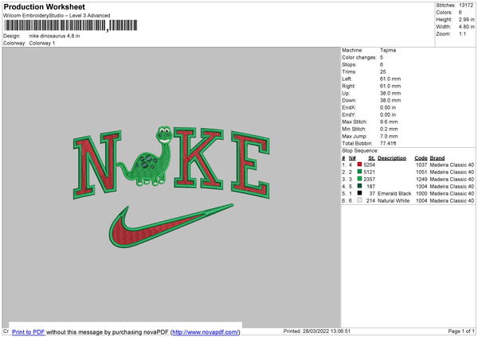Select the dark green swatch with code 1304
Viewport: 478px width, 337px height.
360,186
